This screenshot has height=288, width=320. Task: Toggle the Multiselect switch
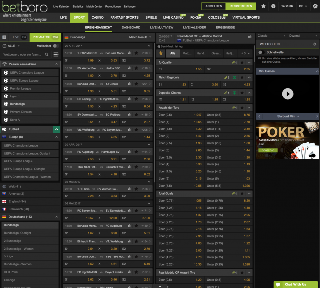pyautogui.click(x=55, y=46)
